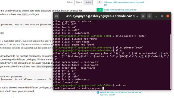This screenshot has width=174, height=98.
Task: Click the alias egrep='egrep --color=auto' line
Action: (76, 62)
